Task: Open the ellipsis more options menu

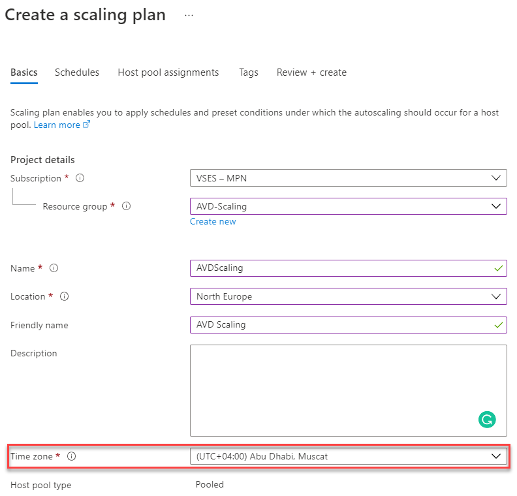Action: click(x=189, y=15)
